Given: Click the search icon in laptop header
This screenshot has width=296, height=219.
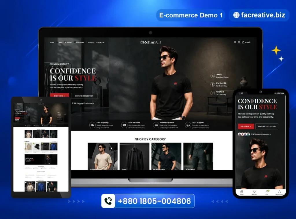Looking at the screenshot, I should (x=235, y=42).
